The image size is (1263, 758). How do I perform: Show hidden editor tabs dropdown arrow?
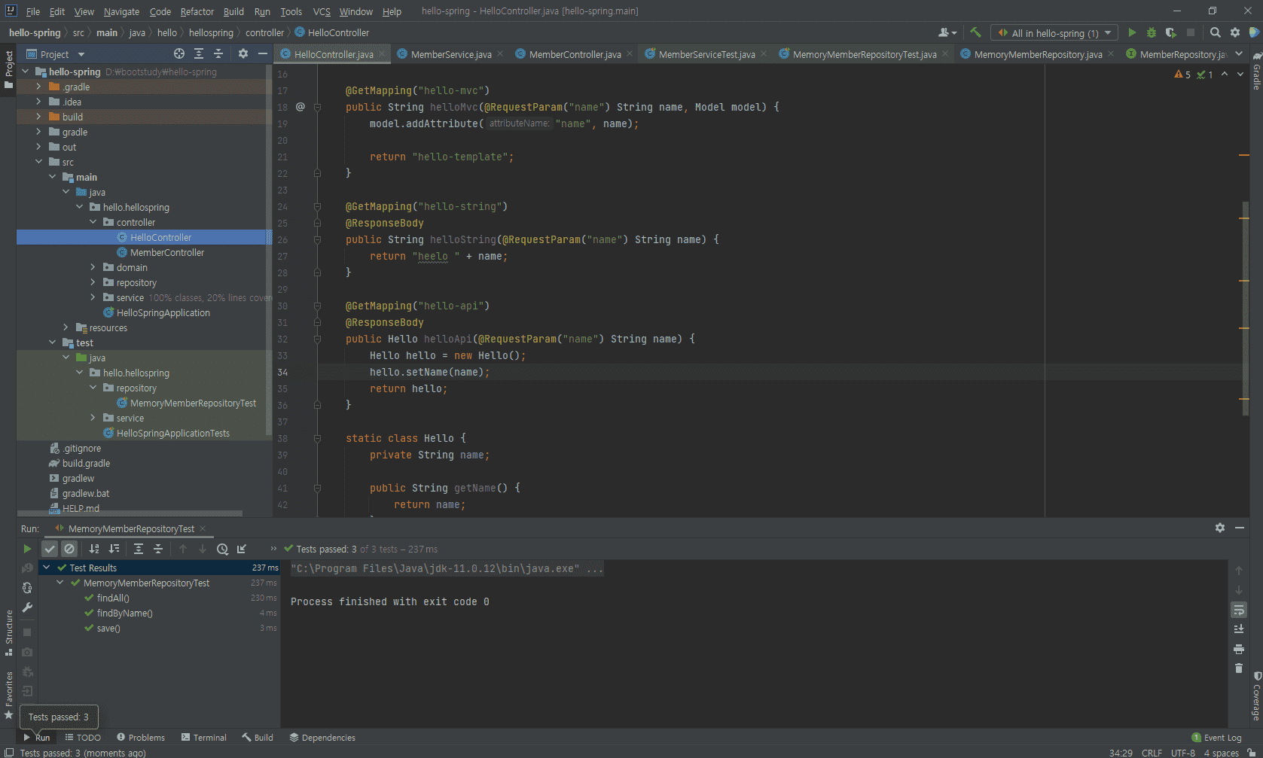click(1239, 53)
